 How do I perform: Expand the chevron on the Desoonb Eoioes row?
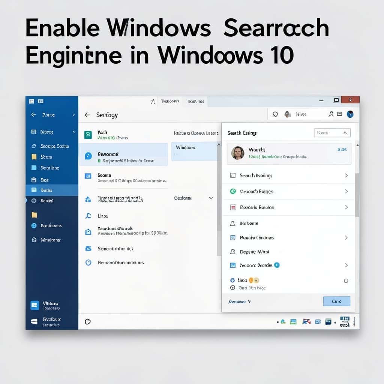coord(346,191)
